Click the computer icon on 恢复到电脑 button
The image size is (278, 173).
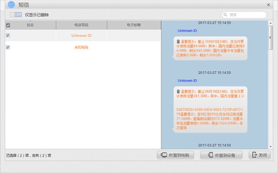click(164, 155)
